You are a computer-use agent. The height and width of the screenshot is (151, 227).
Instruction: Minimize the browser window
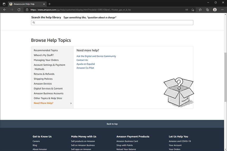[208, 2]
